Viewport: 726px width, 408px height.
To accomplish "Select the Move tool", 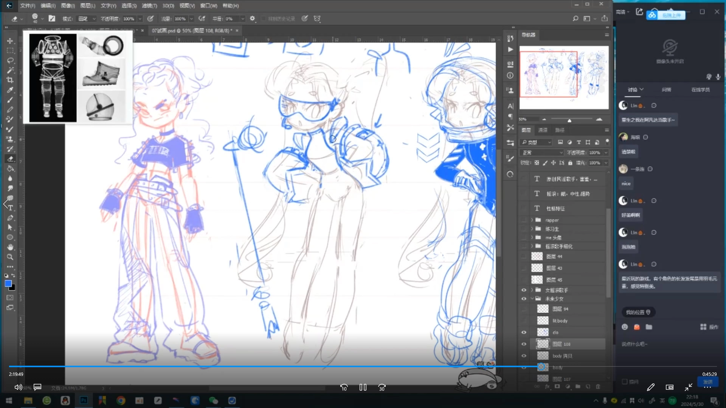I will coord(10,41).
